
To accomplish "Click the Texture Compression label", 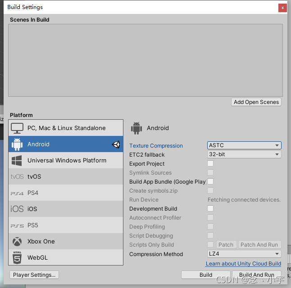I will [x=156, y=146].
